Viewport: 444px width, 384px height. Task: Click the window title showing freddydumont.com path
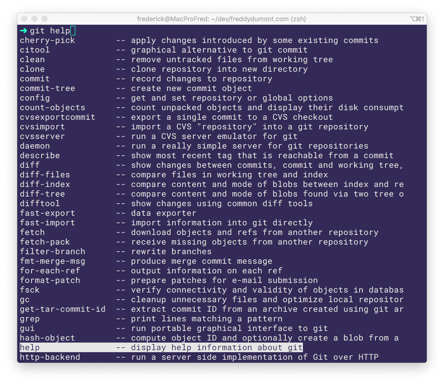pyautogui.click(x=221, y=19)
